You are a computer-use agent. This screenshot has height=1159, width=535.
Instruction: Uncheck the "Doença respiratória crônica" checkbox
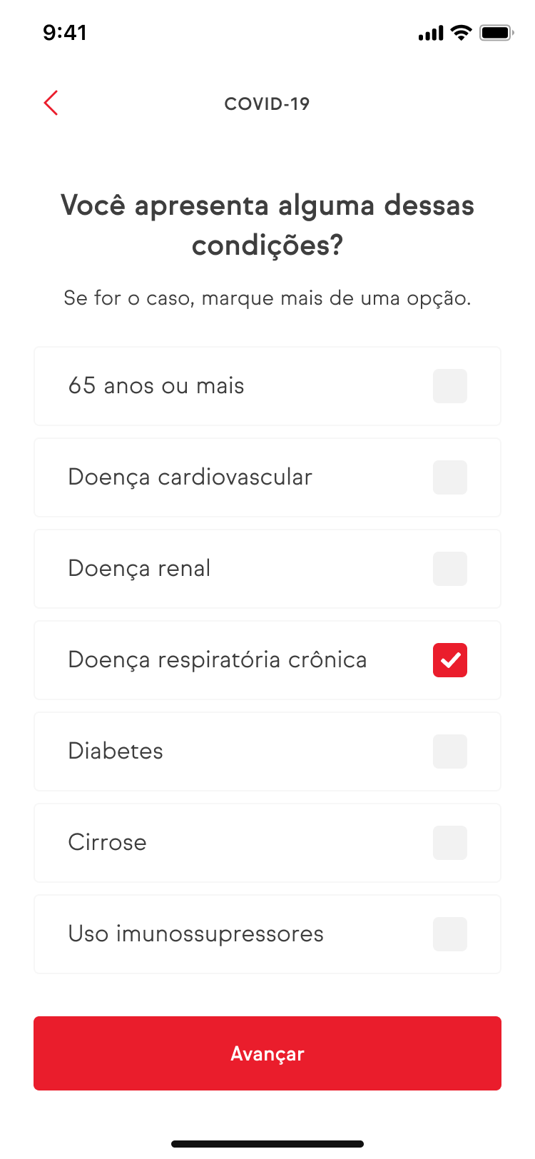[450, 660]
